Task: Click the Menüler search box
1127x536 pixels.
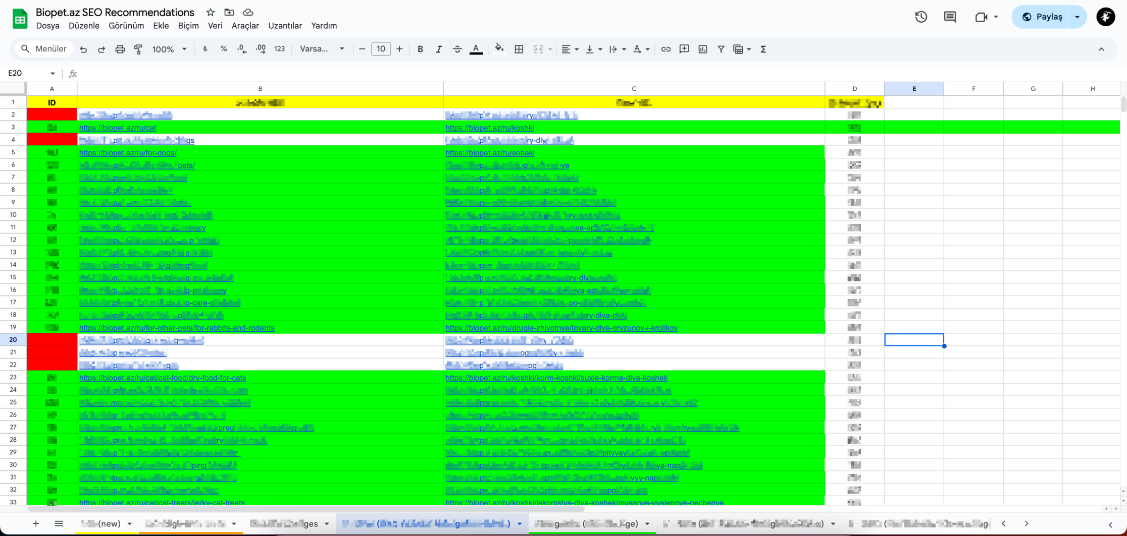Action: pos(43,49)
